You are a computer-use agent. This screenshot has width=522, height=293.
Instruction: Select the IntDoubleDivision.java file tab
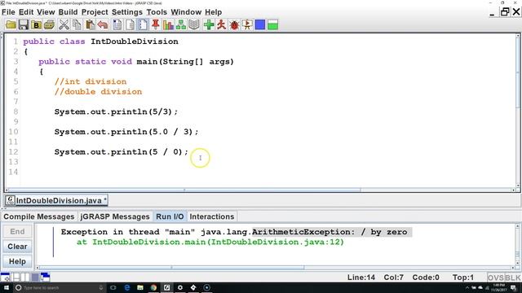pyautogui.click(x=56, y=200)
